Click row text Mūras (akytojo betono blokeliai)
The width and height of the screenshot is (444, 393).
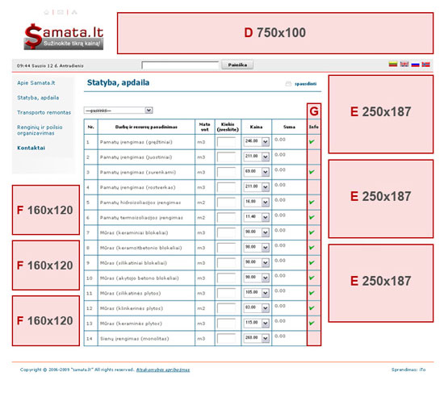tap(140, 278)
